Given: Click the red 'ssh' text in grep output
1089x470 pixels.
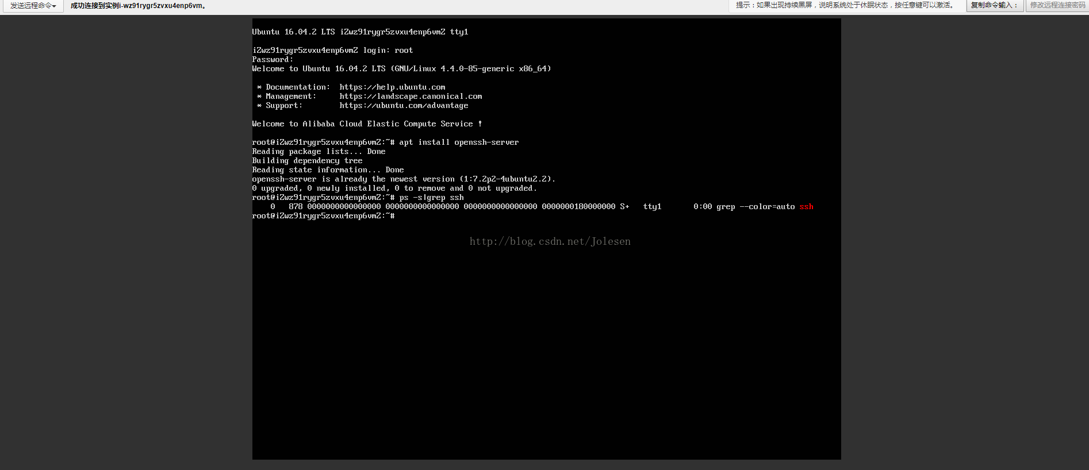Looking at the screenshot, I should coord(806,207).
